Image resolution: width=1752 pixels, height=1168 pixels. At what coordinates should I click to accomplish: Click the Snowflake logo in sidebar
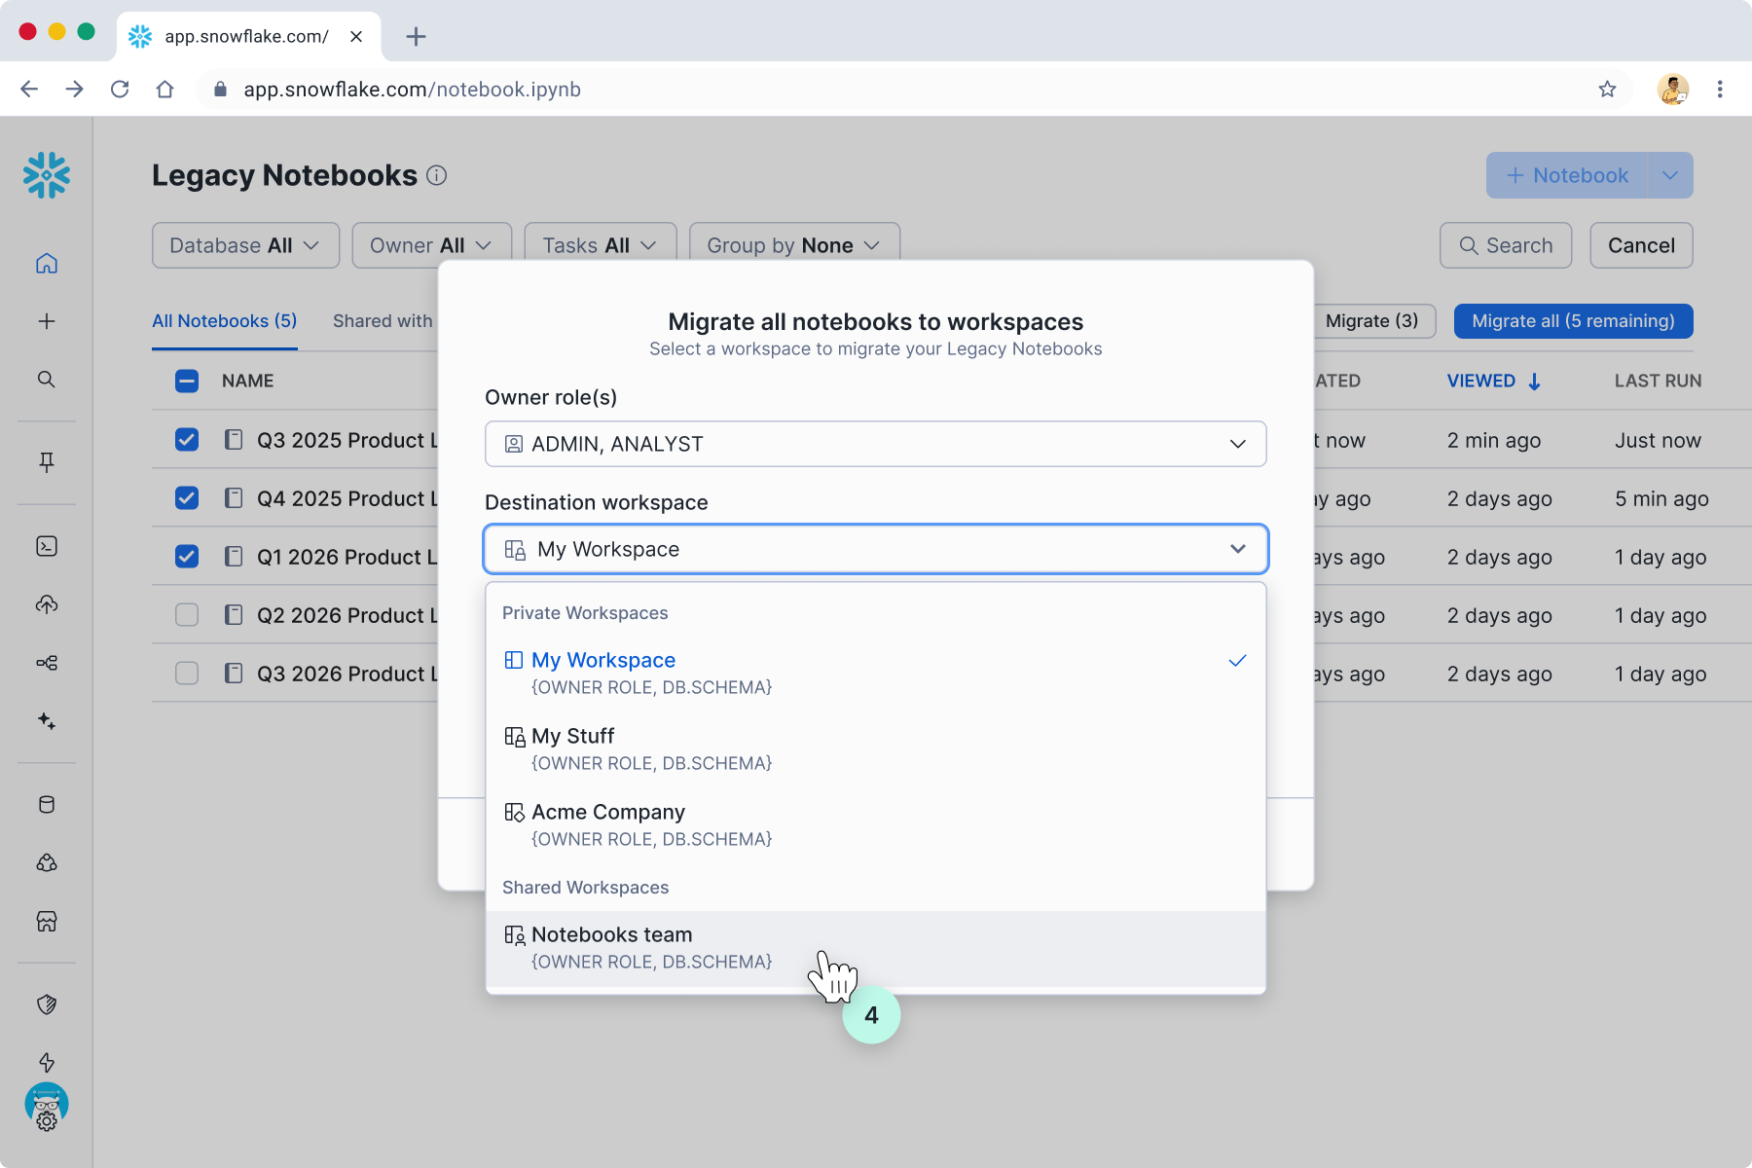click(x=47, y=175)
